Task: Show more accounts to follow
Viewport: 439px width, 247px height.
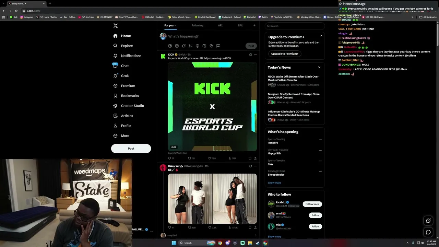Action: [x=274, y=237]
